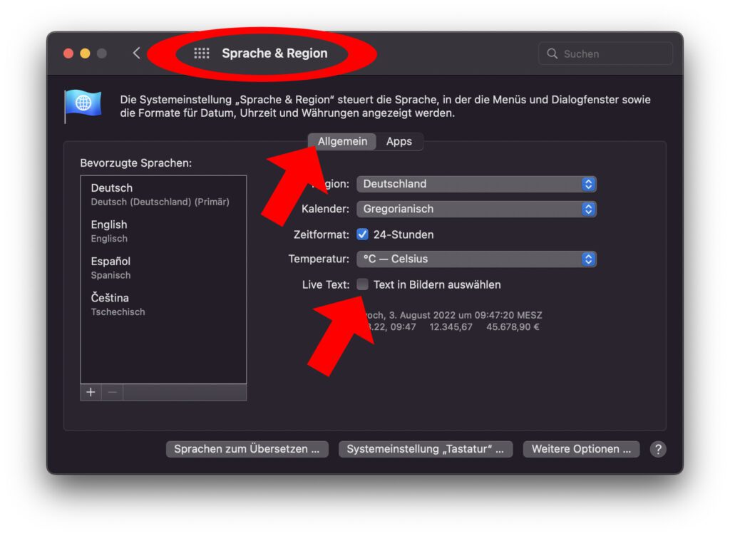The image size is (730, 536).
Task: Open help via the question mark icon
Action: coord(657,449)
